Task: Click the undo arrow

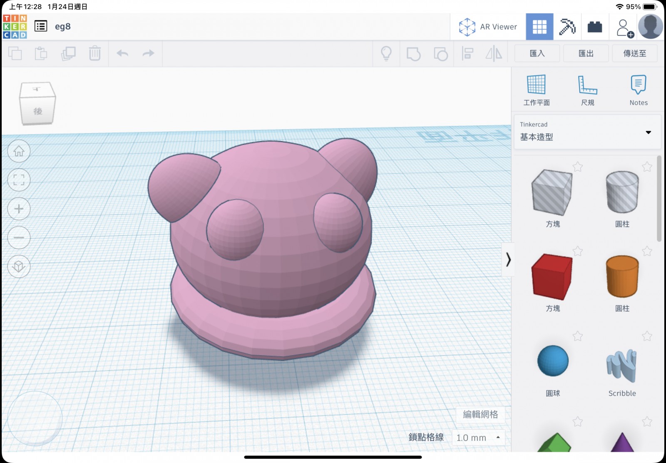Action: click(122, 53)
